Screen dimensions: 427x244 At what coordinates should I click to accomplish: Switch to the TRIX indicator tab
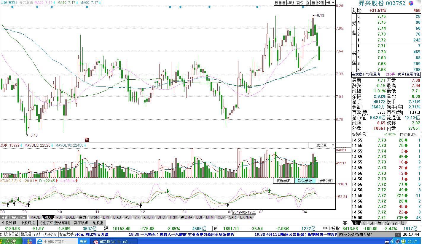pos(173,217)
